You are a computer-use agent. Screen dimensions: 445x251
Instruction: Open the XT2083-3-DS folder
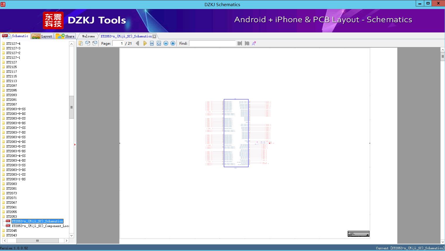[x=16, y=170]
